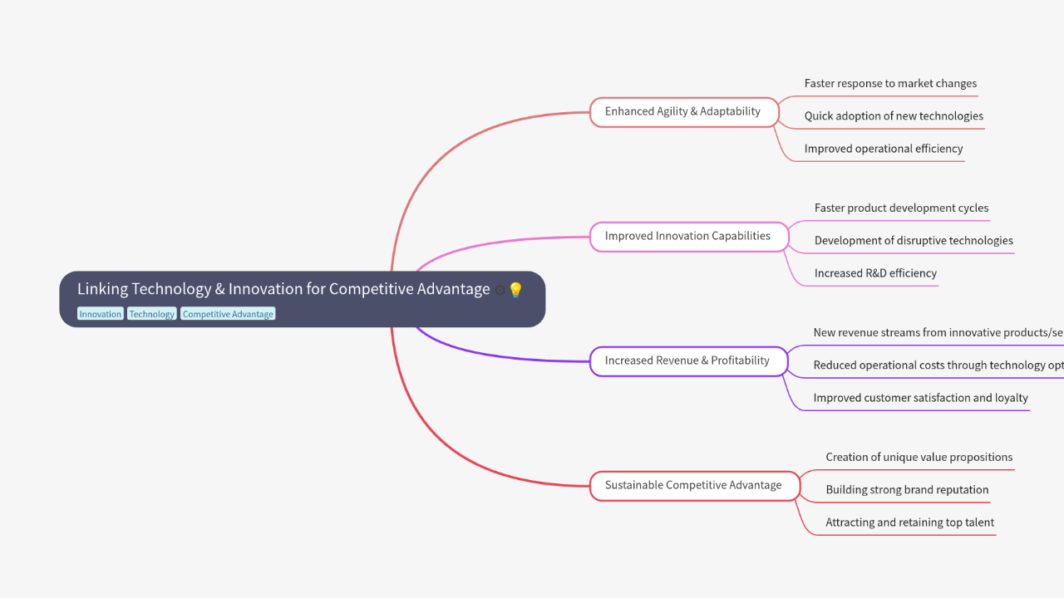This screenshot has height=598, width=1064.
Task: Click 'Increased R&D efficiency'
Action: pyautogui.click(x=875, y=272)
